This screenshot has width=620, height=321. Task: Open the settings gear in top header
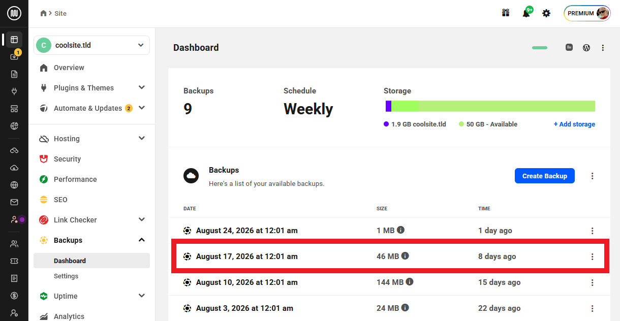(546, 13)
